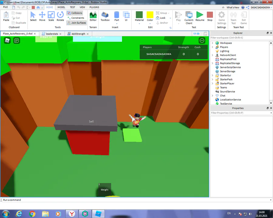The image size is (273, 218).
Task: Open the leaderstats script tab
Action: coord(52,34)
